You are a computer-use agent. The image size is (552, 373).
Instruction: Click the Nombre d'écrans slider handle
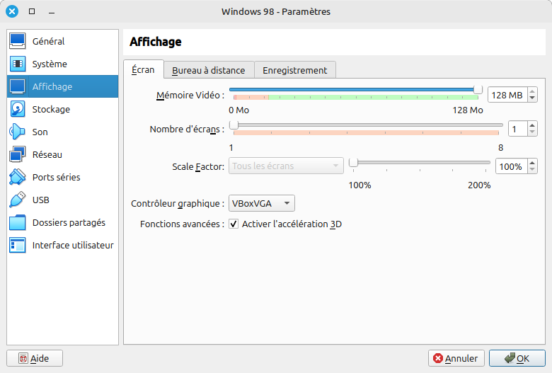(234, 125)
